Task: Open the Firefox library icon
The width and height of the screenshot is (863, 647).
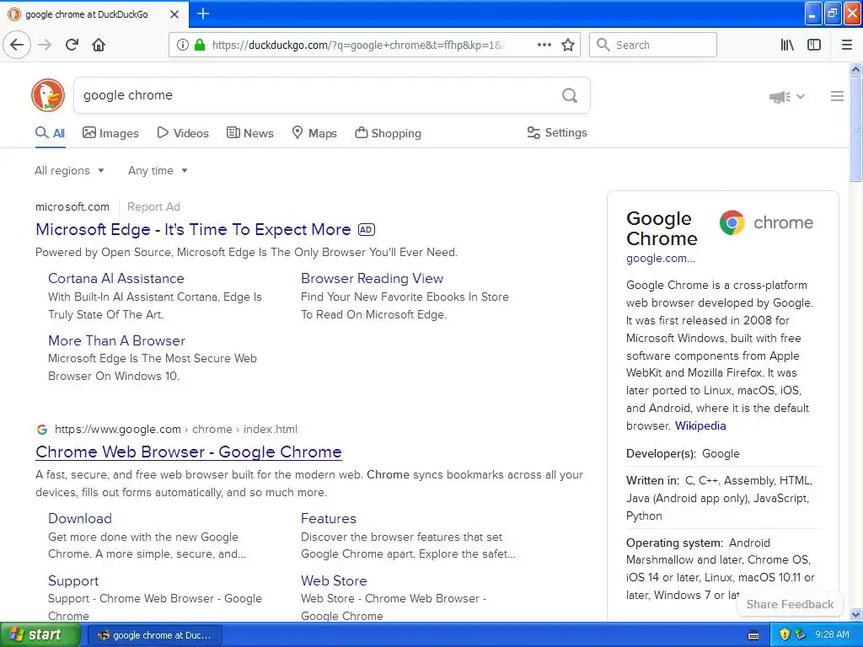Action: coord(787,45)
